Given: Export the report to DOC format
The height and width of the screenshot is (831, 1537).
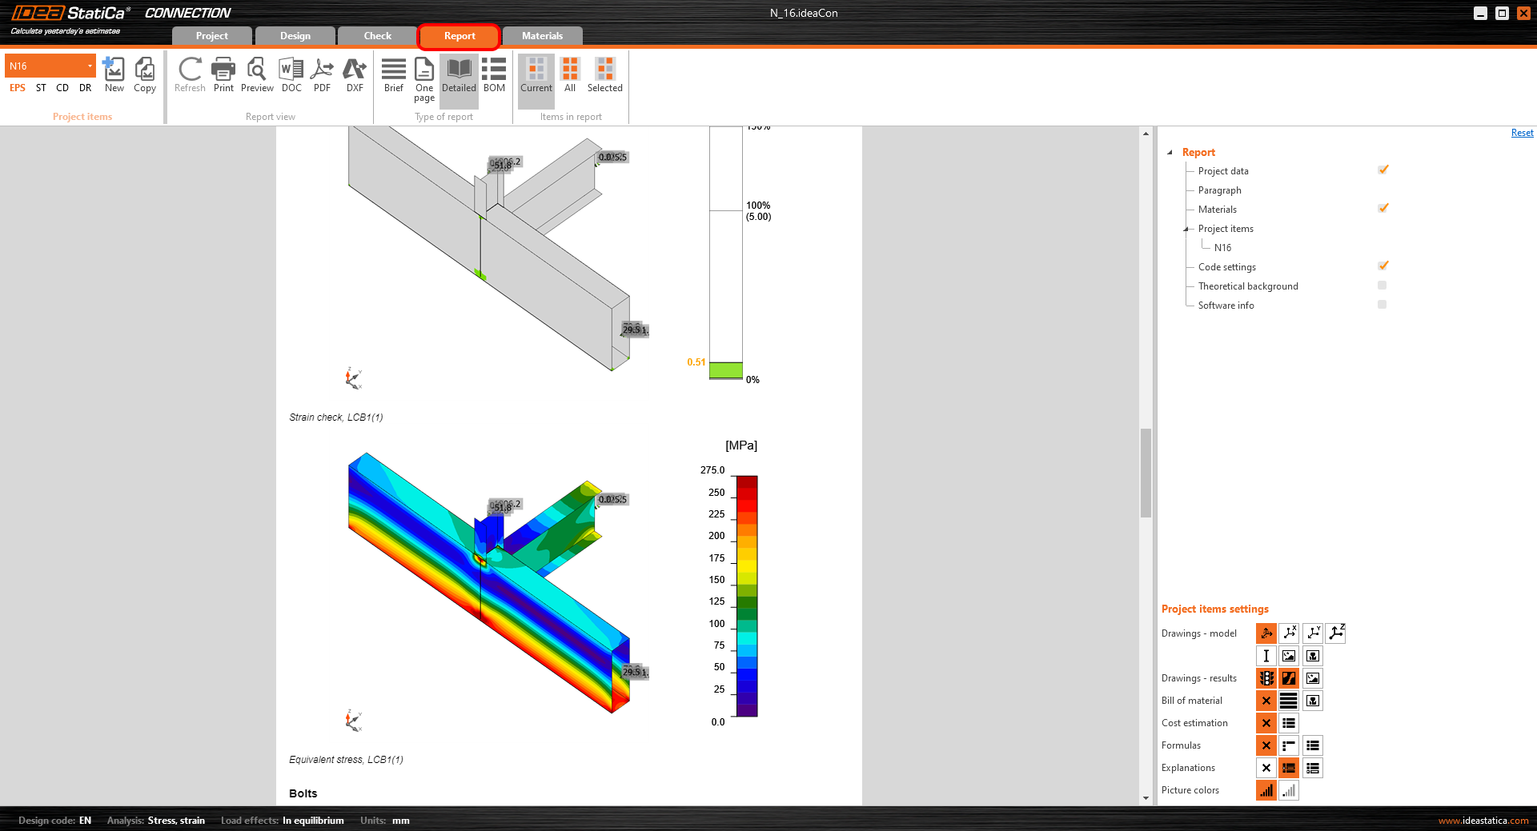Looking at the screenshot, I should pos(291,76).
